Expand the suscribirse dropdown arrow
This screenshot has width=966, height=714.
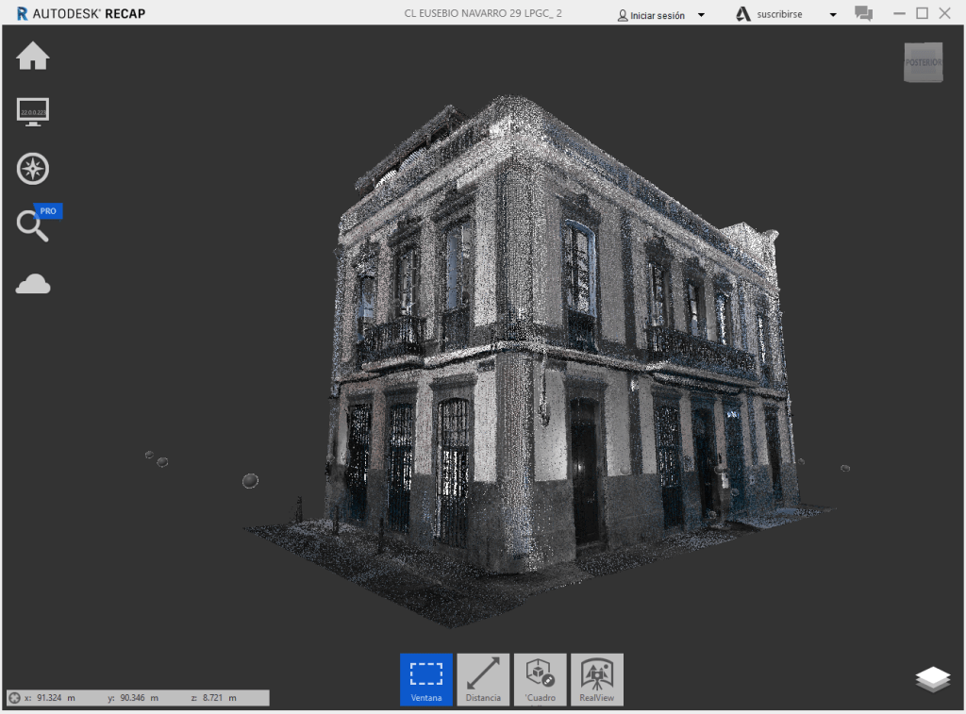[x=833, y=15]
